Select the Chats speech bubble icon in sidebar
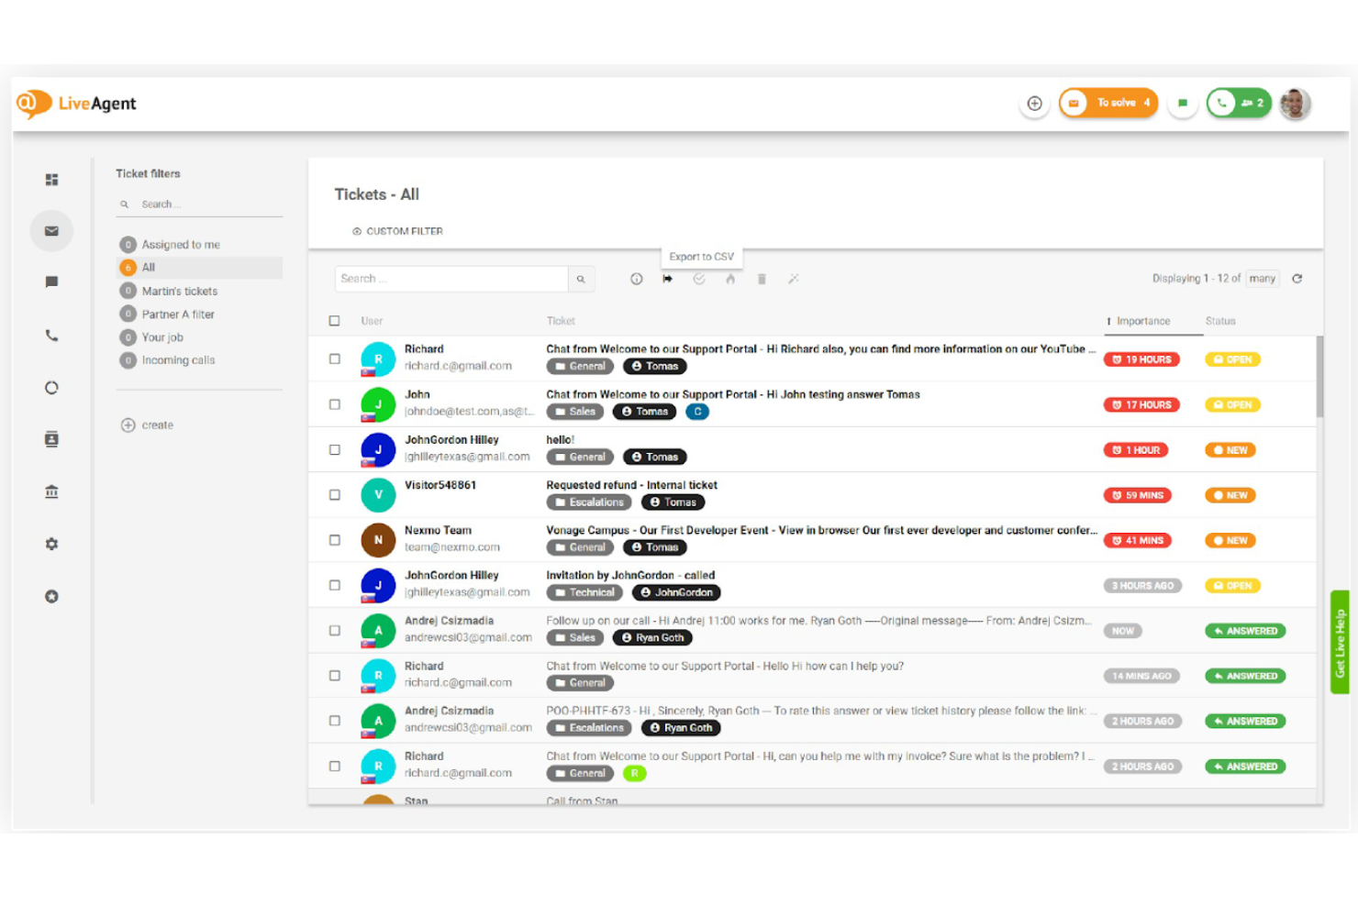The width and height of the screenshot is (1358, 905). tap(51, 282)
